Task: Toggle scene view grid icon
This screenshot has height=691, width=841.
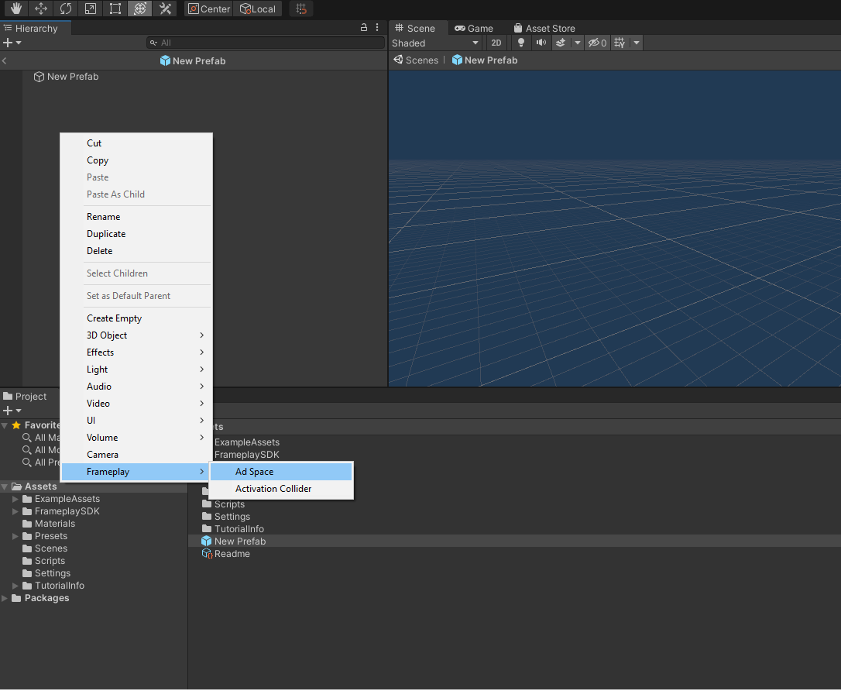Action: tap(620, 43)
